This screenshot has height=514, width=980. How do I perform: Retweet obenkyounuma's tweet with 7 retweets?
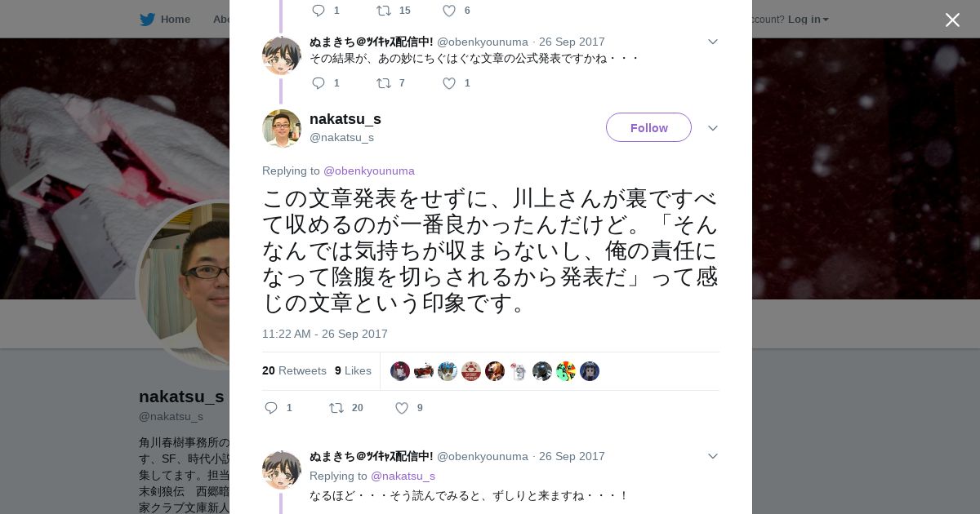384,83
